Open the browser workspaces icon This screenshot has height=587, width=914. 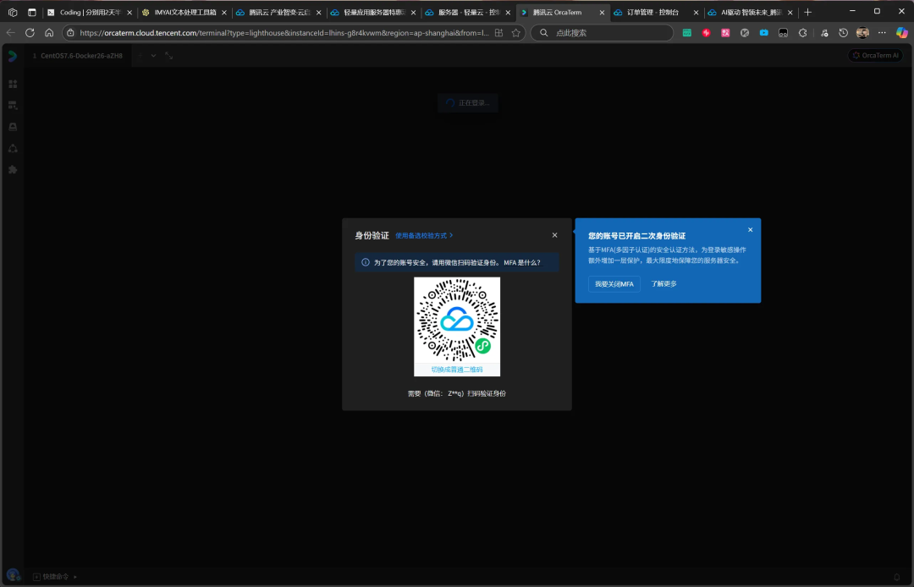tap(12, 12)
